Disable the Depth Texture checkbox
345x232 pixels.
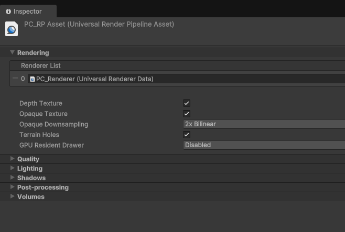tap(187, 103)
